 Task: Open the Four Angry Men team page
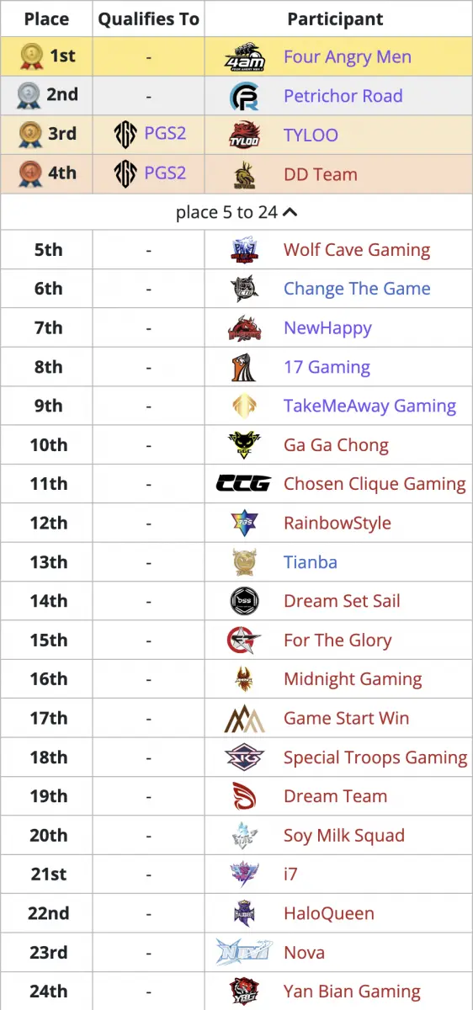[348, 57]
